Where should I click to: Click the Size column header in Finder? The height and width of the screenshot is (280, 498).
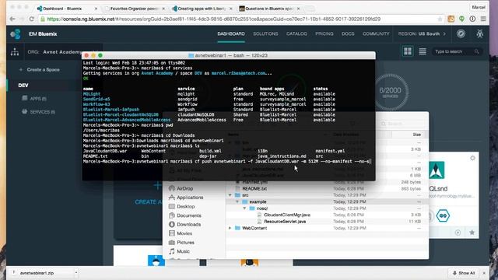417,135
